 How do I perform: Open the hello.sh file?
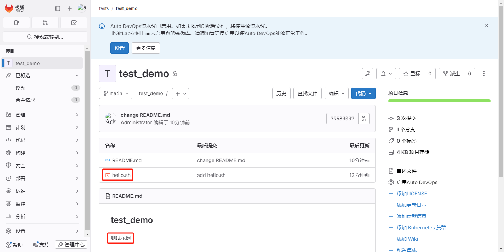click(x=121, y=175)
